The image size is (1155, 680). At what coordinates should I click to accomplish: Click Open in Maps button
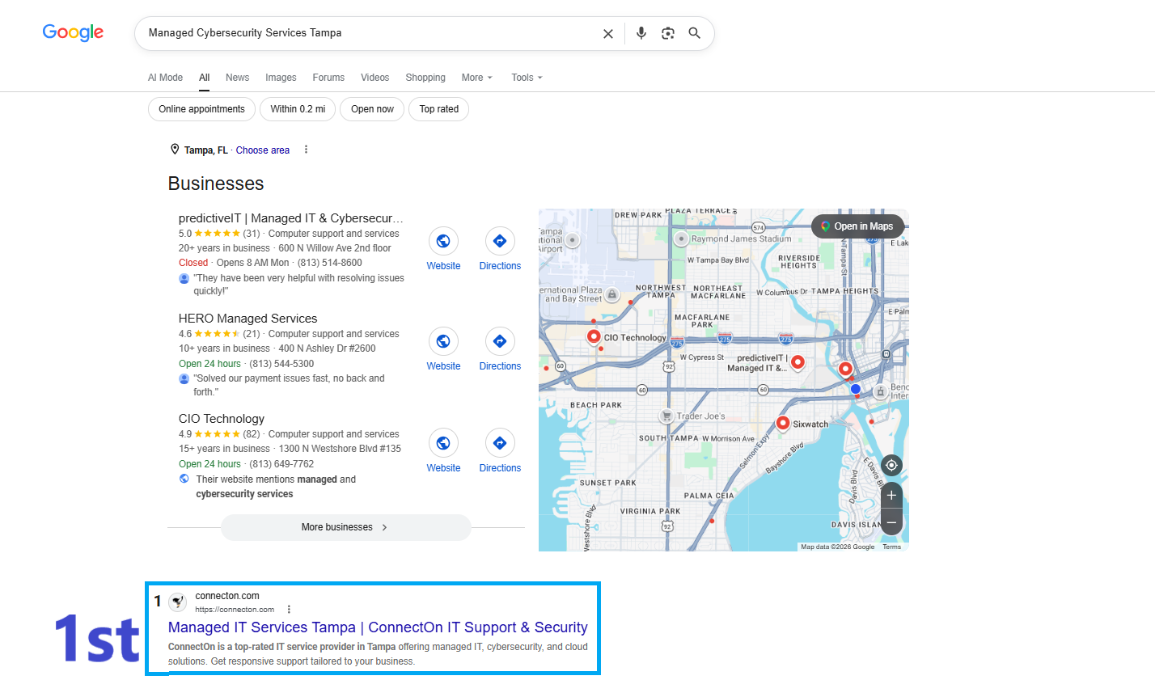tap(857, 226)
